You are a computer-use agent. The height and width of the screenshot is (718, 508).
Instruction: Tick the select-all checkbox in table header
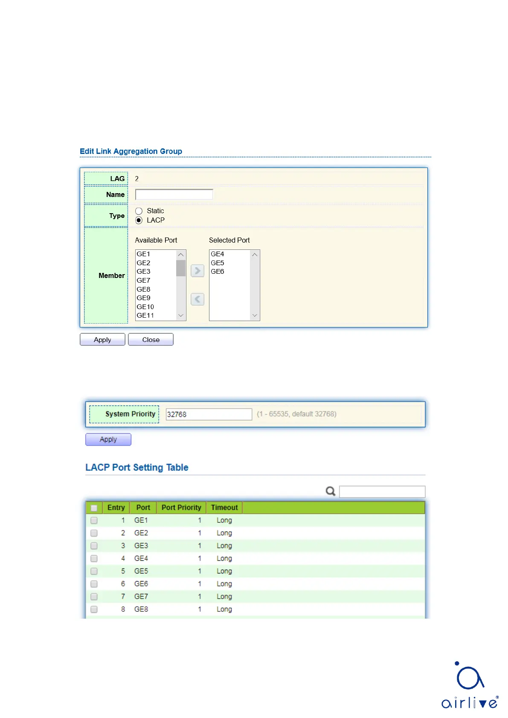[94, 508]
